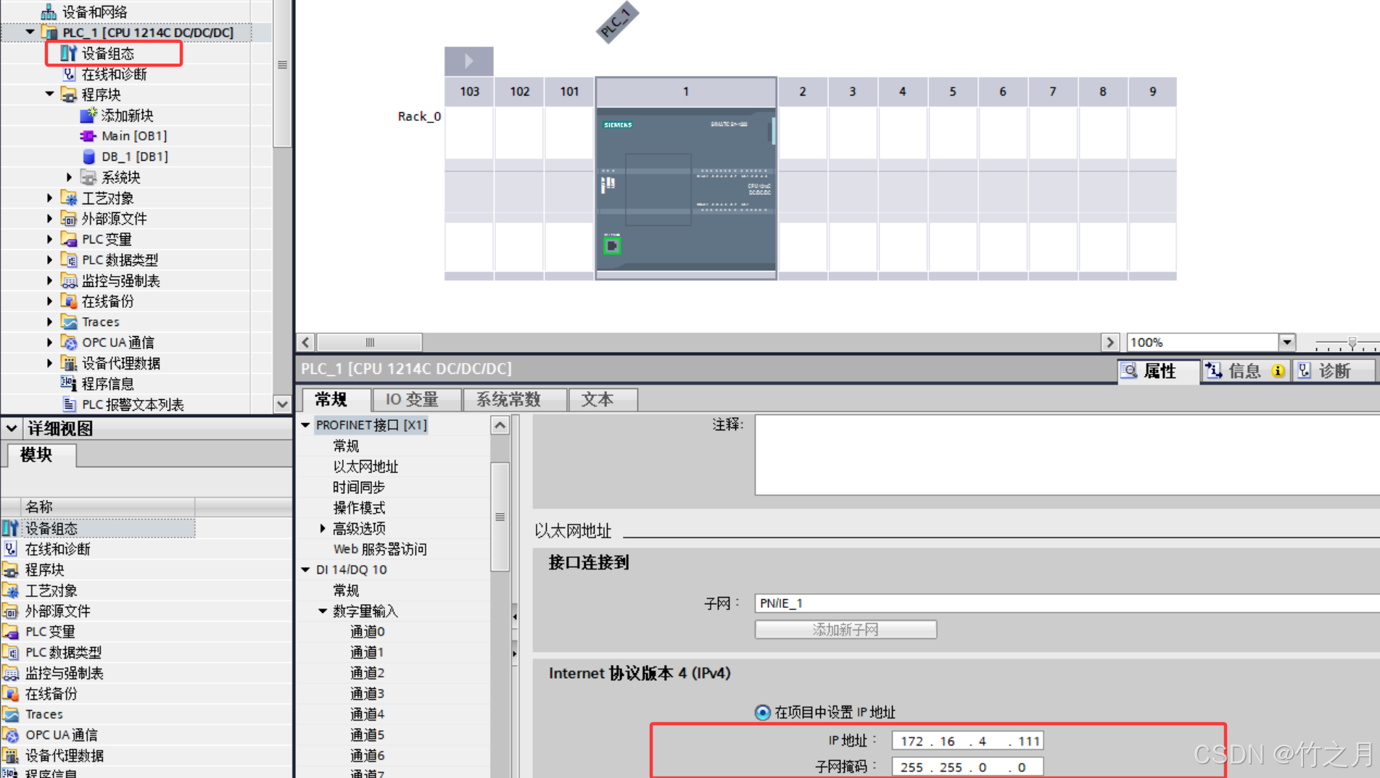Click the 添加新块 icon

[88, 115]
